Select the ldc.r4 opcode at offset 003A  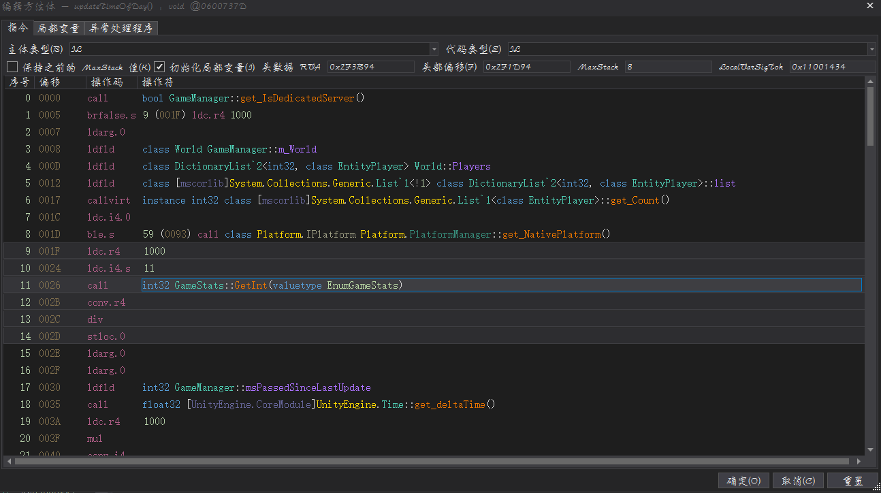click(103, 422)
